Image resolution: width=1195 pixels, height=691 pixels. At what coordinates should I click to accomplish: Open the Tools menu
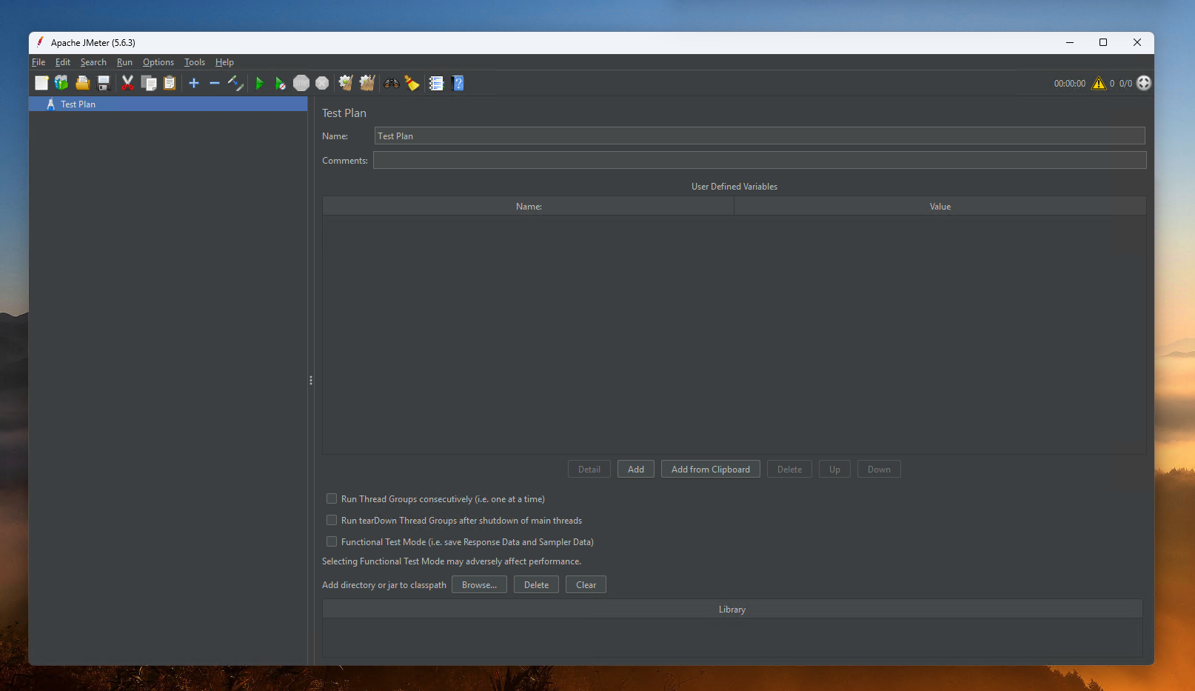tap(195, 62)
